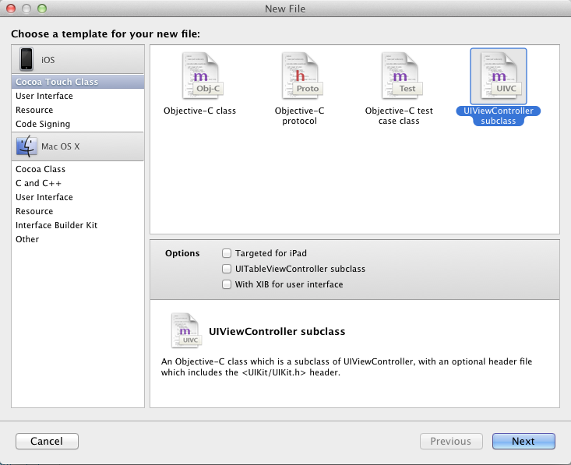Open the Interface Builder Kit category

tap(56, 225)
